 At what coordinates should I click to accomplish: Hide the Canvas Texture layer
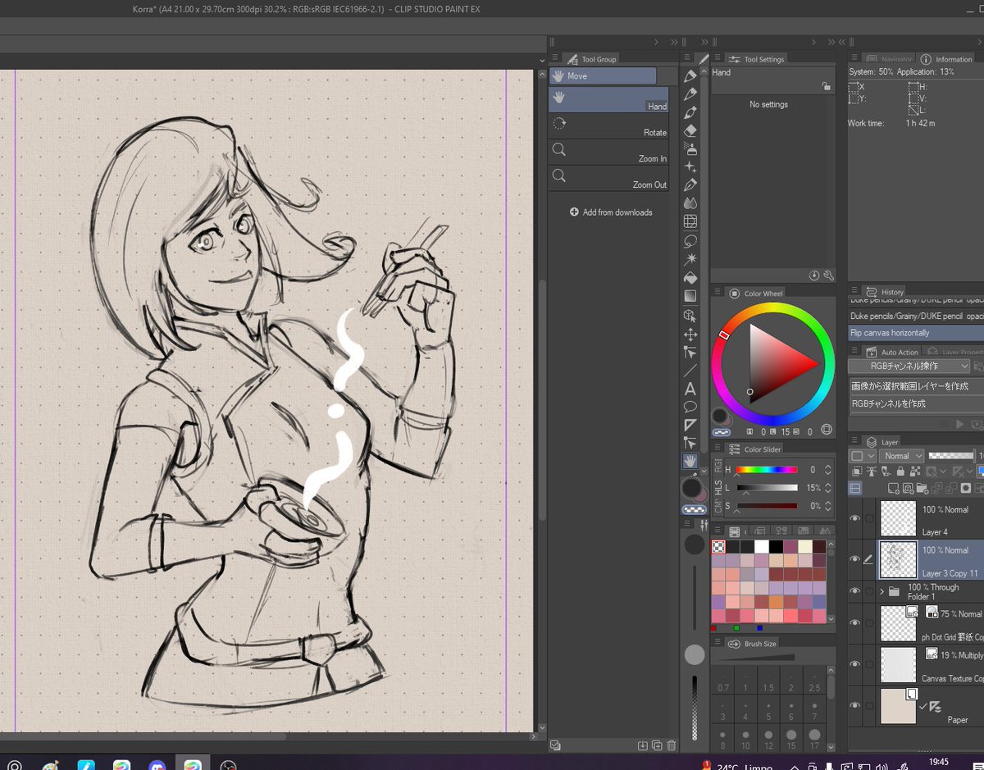[855, 664]
